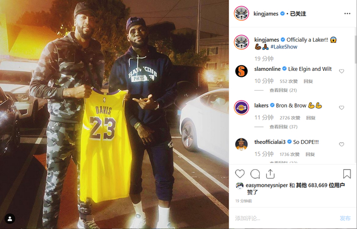Open easymoneysniper from the likes line
Screen dimensions: 357x229
coord(266,185)
